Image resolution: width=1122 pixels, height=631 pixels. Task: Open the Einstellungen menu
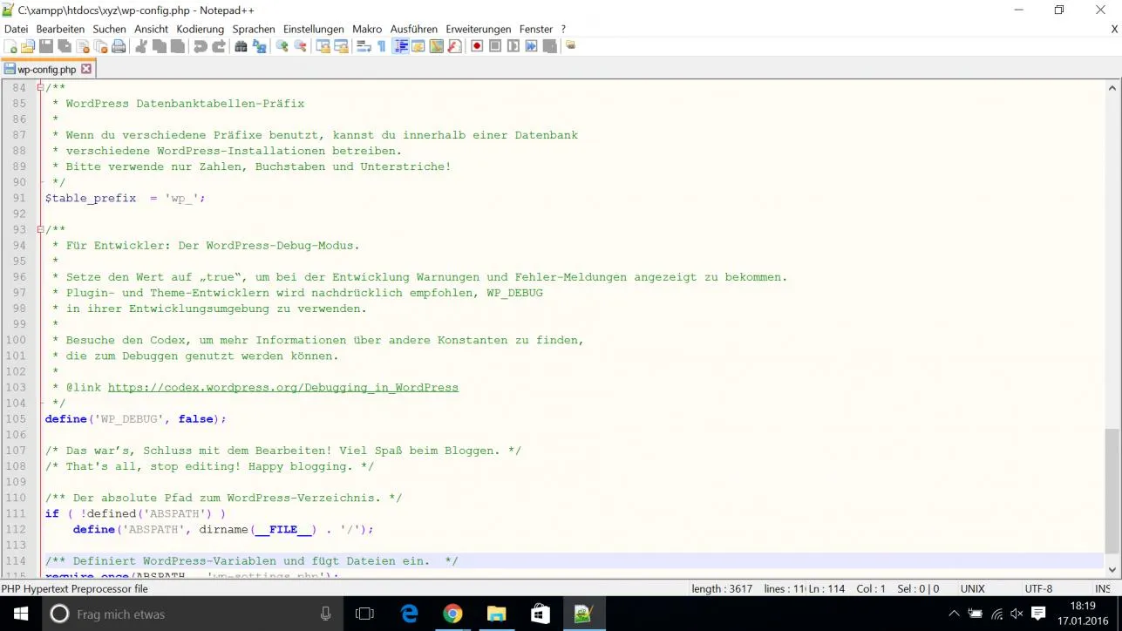pyautogui.click(x=314, y=29)
